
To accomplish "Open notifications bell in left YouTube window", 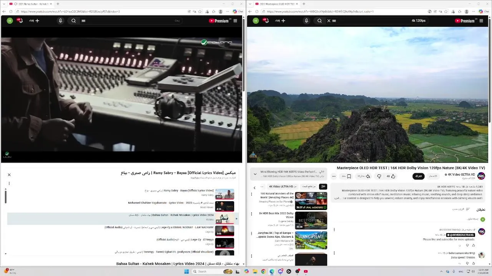I will (20, 21).
